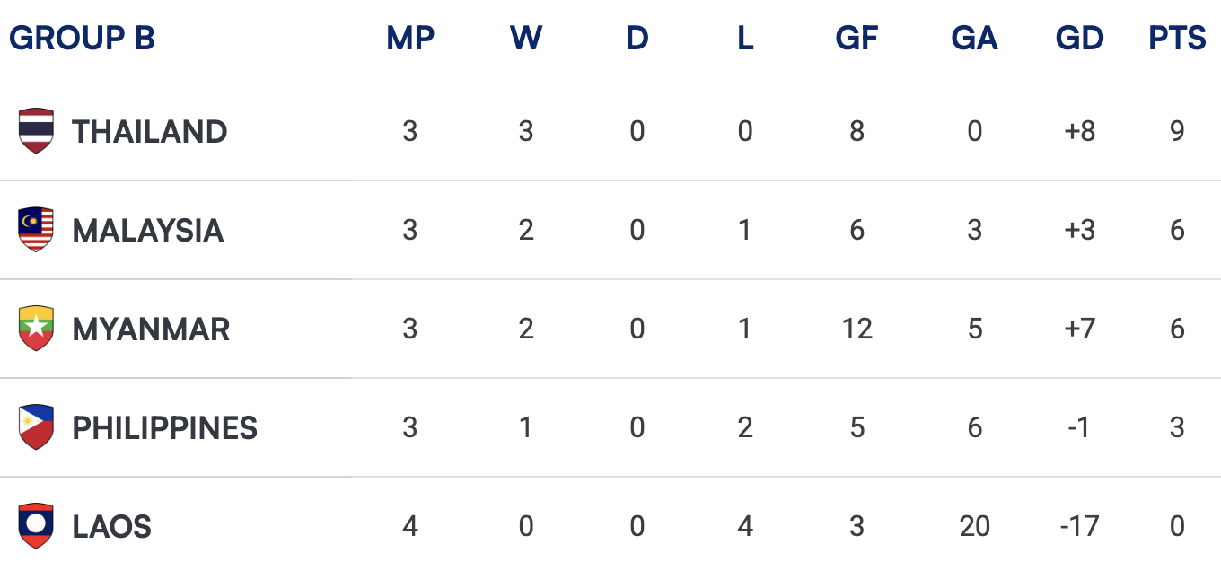The height and width of the screenshot is (571, 1221).
Task: Click the W column header
Action: 526,39
